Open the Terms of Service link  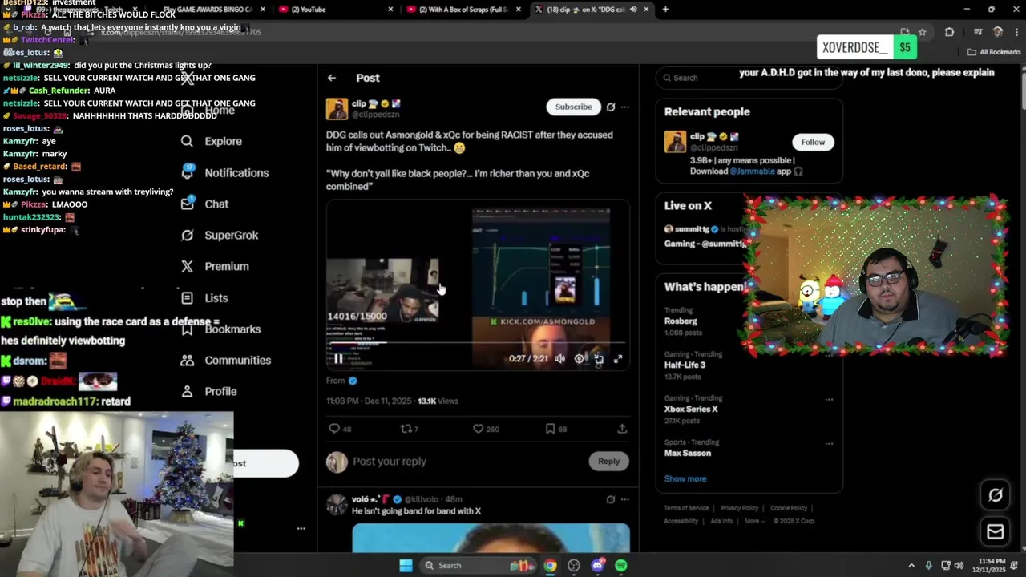686,508
